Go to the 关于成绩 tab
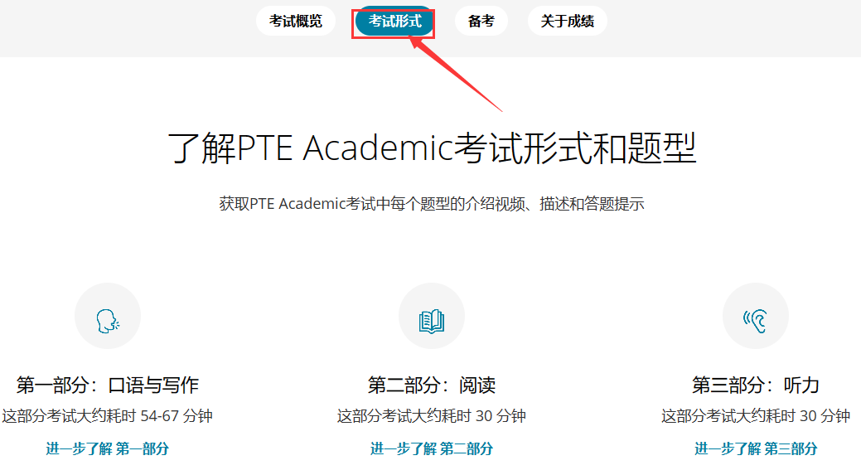The width and height of the screenshot is (861, 475). 567,22
